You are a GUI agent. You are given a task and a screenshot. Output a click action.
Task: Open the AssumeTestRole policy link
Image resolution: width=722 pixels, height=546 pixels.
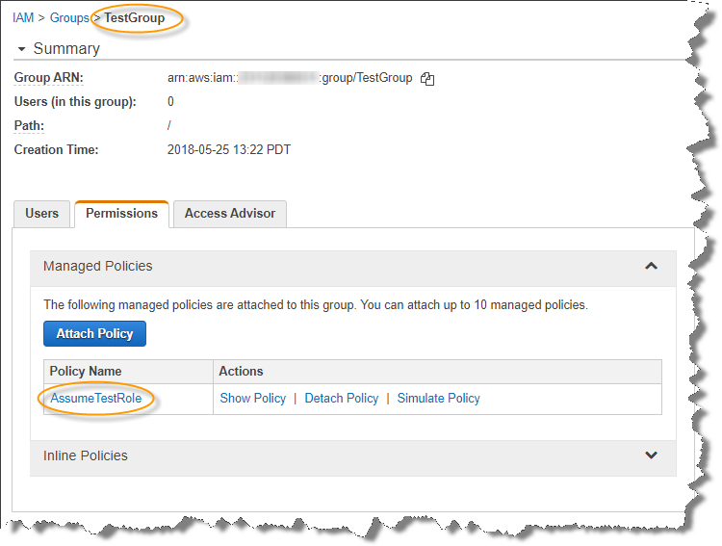pyautogui.click(x=95, y=398)
